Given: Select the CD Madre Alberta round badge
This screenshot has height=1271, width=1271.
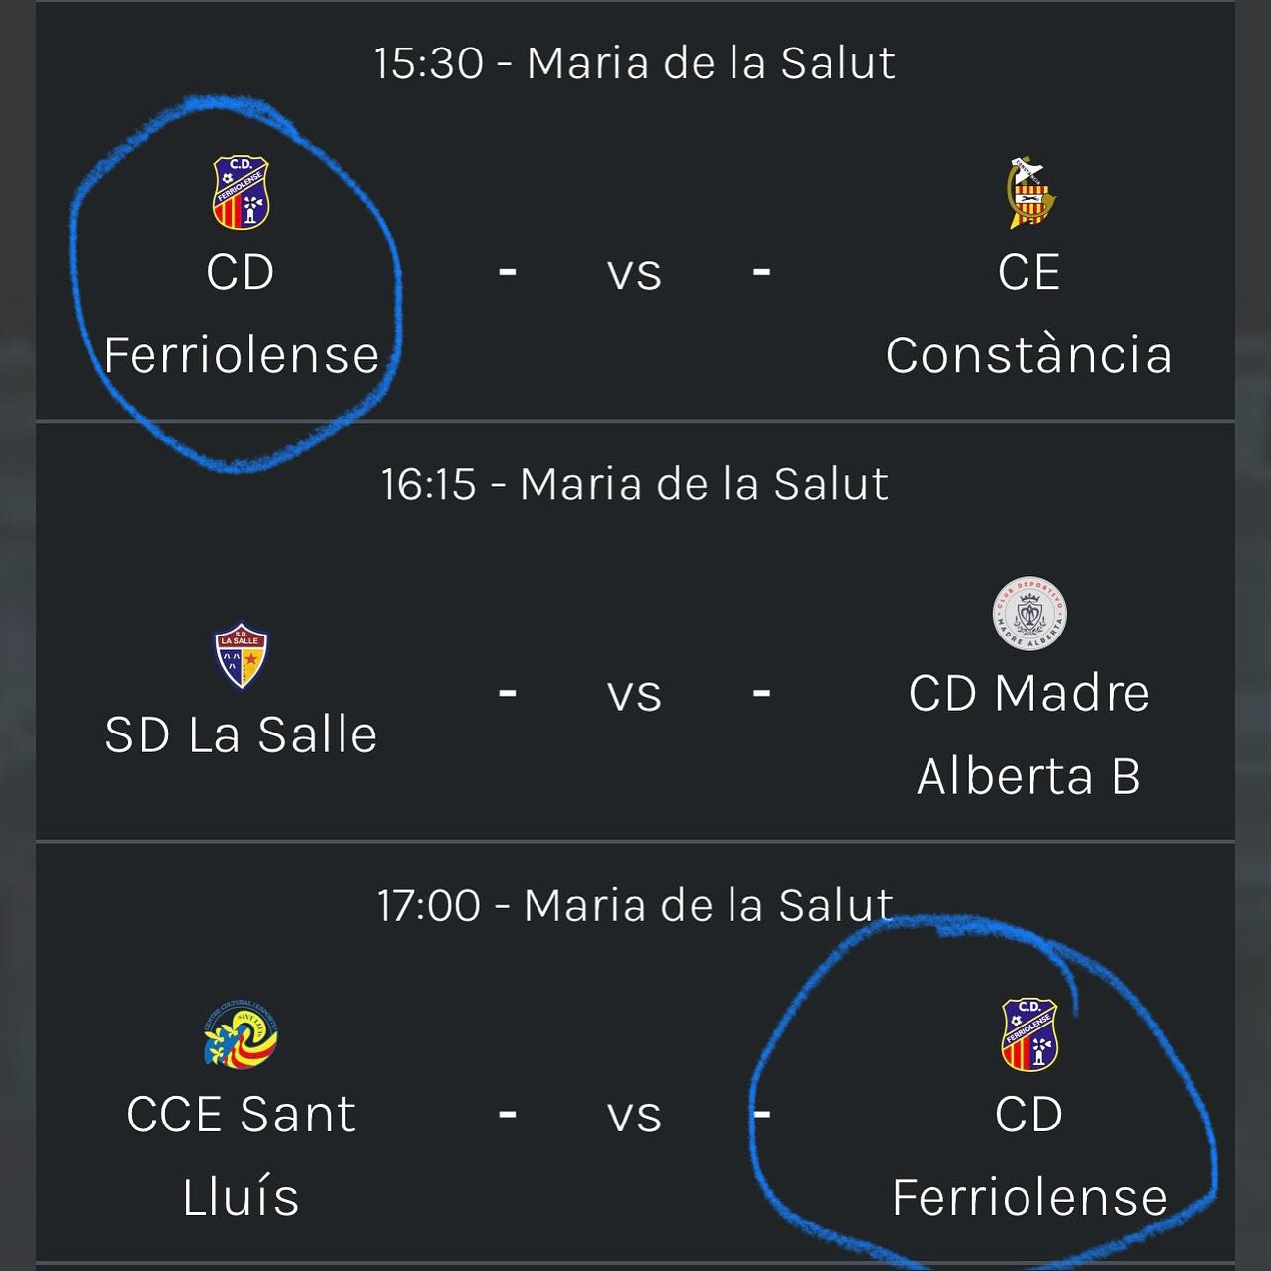Looking at the screenshot, I should pyautogui.click(x=1029, y=614).
